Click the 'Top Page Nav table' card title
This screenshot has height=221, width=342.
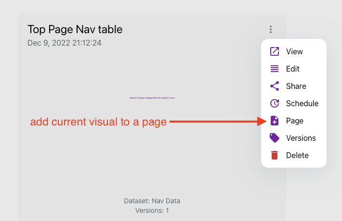coord(75,30)
